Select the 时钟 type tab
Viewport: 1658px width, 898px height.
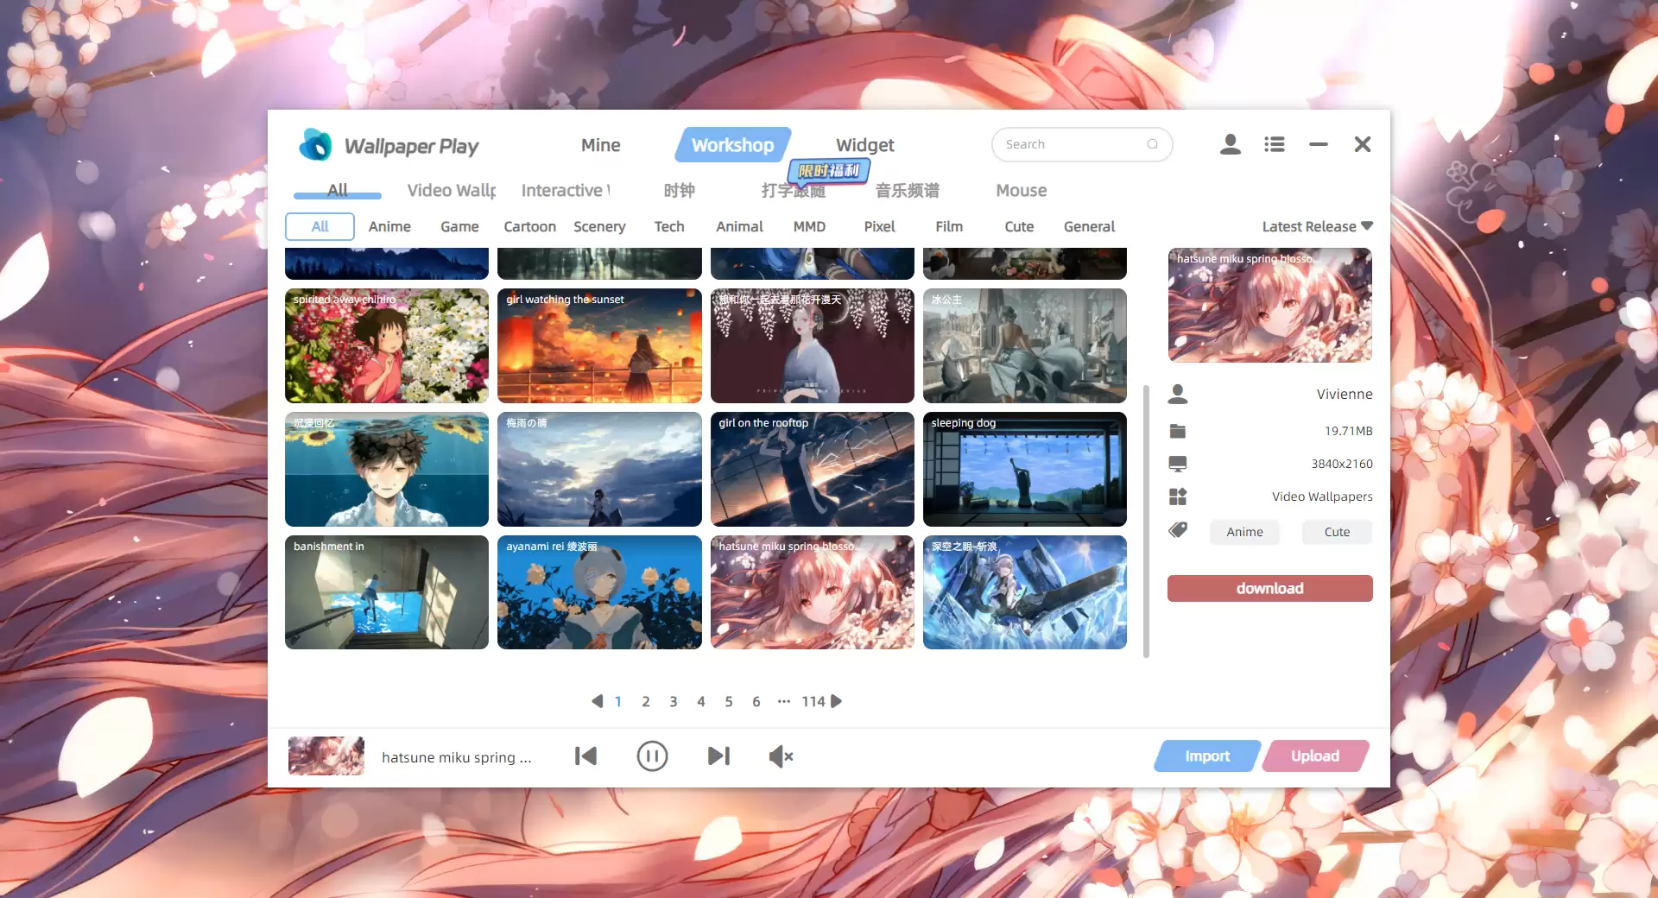[679, 190]
